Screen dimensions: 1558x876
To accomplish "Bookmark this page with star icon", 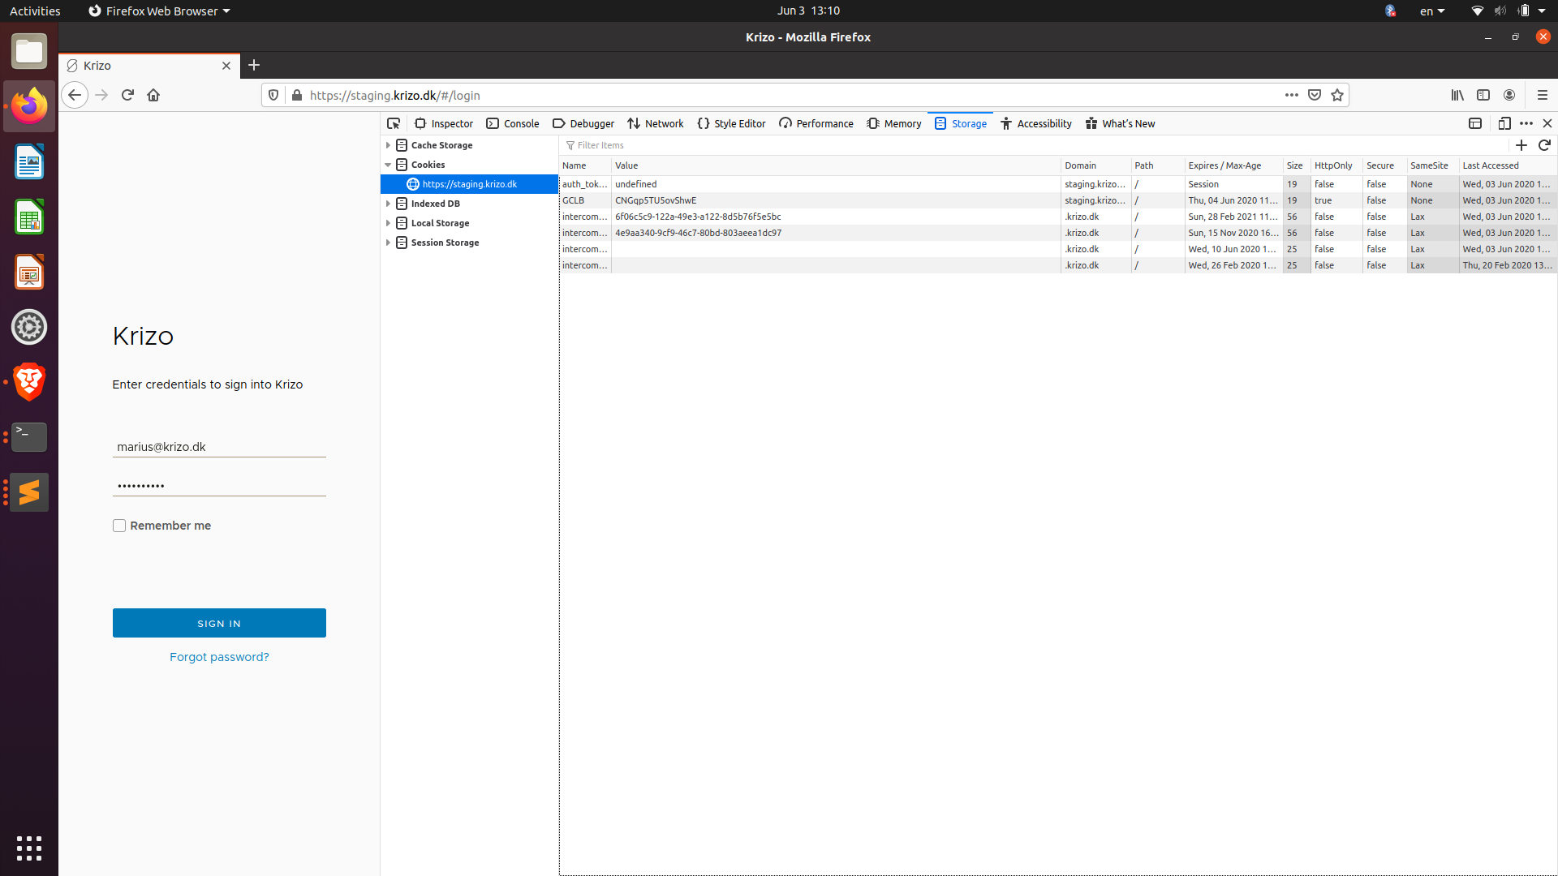I will coord(1337,95).
